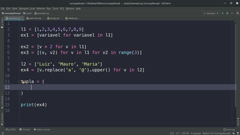This screenshot has width=240, height=135.
Task: Click the tool window quick-access icon bottom-left
Action: (x=3, y=133)
